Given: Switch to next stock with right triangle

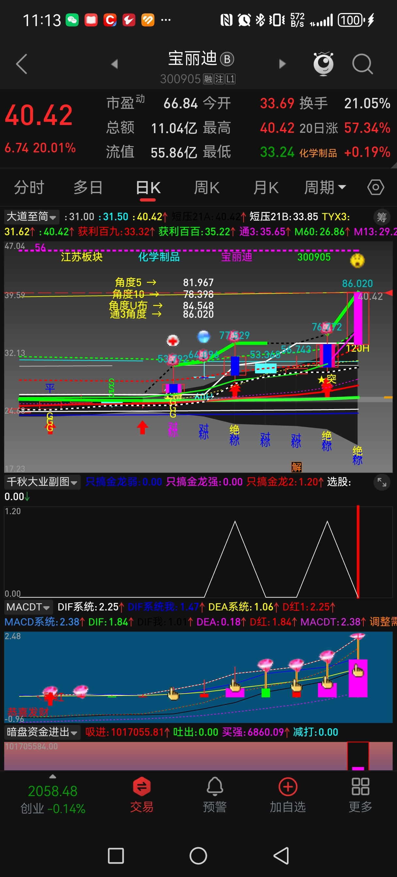Looking at the screenshot, I should (282, 64).
